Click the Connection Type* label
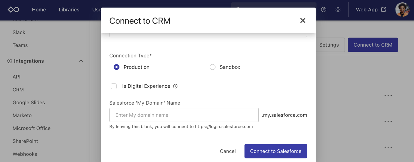The height and width of the screenshot is (162, 414). (130, 56)
